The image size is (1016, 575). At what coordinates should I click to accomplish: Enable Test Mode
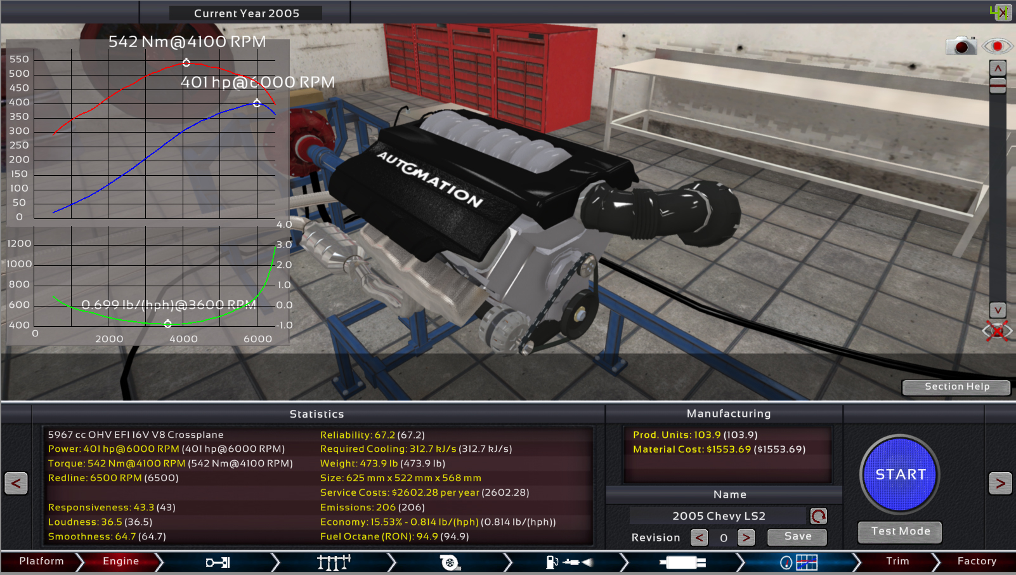[900, 532]
